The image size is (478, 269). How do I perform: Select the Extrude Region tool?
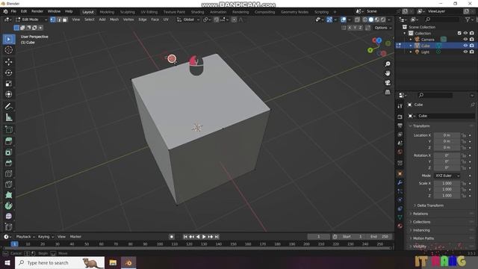[8, 141]
